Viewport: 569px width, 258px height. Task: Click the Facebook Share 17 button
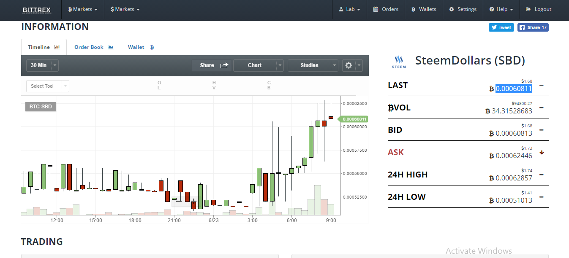[533, 27]
